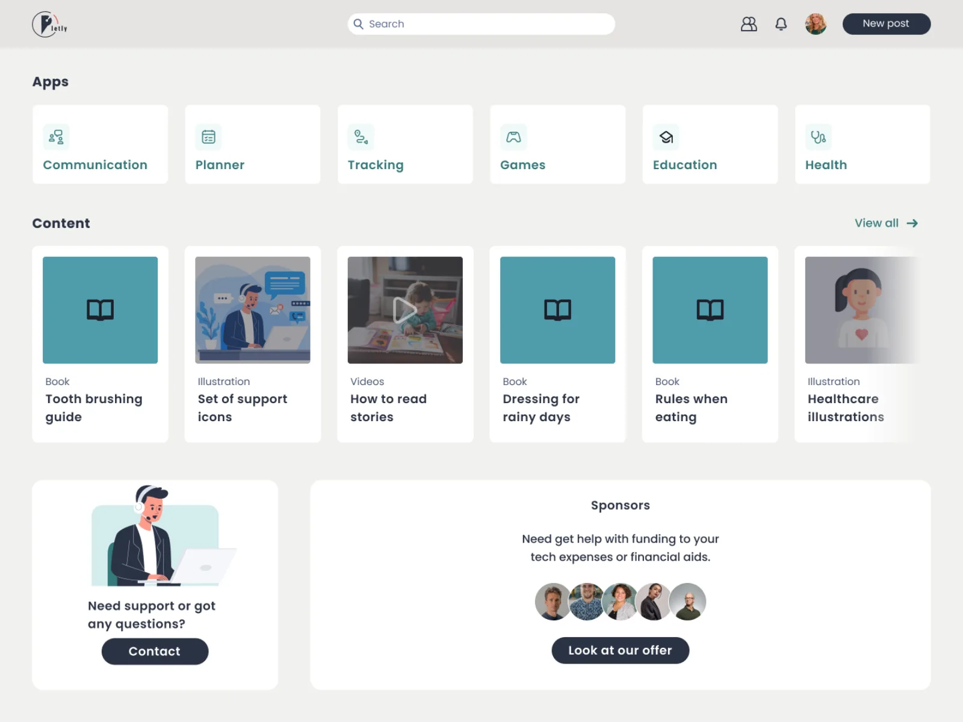Open Set of support icons thumbnail

[253, 310]
